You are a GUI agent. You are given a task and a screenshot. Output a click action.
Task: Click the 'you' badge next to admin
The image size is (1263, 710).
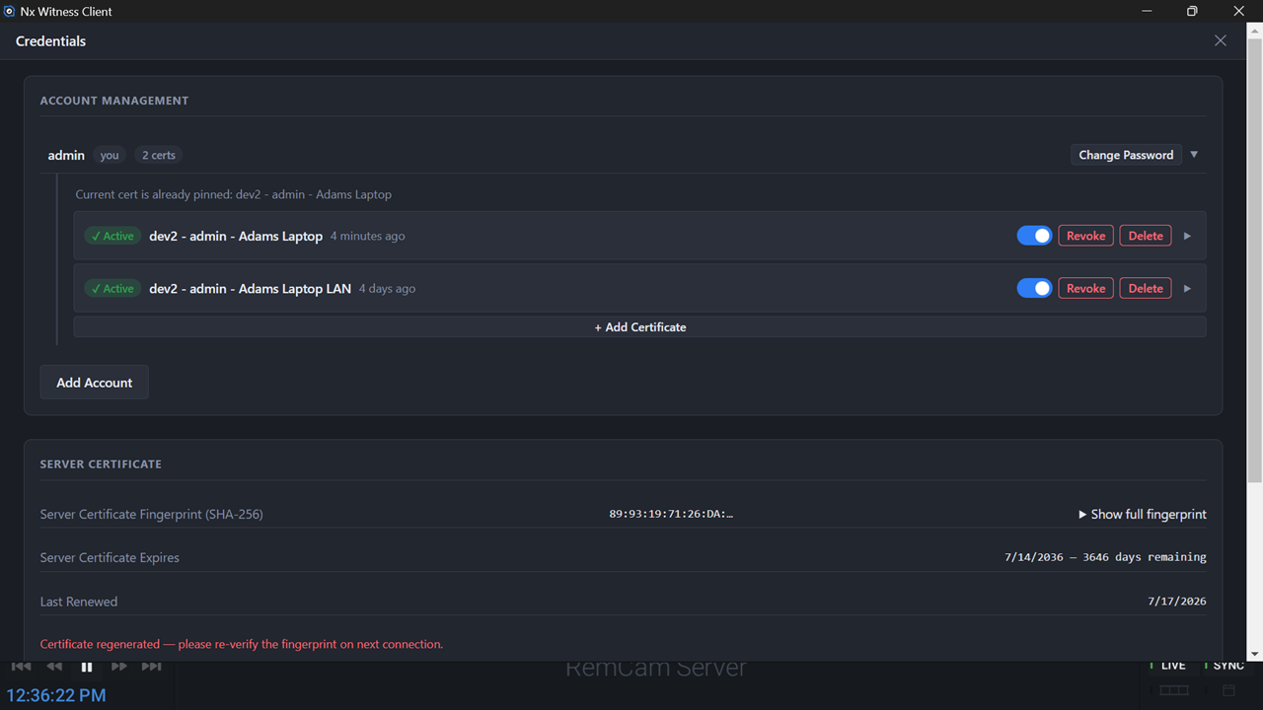(x=110, y=155)
